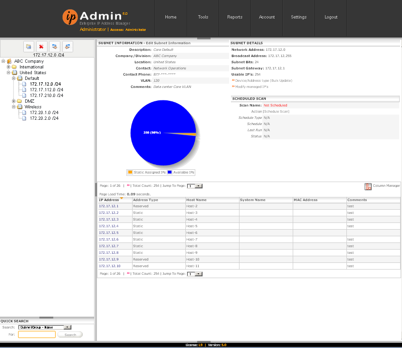Click the red X delete toolbar icon
The image size is (402, 348).
(41, 47)
